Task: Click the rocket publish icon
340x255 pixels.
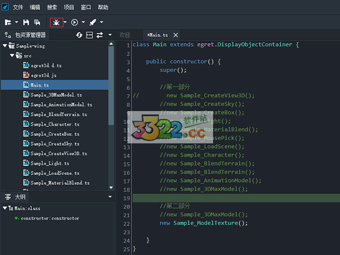Action: point(93,22)
